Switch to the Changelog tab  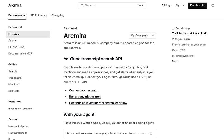click(x=58, y=15)
